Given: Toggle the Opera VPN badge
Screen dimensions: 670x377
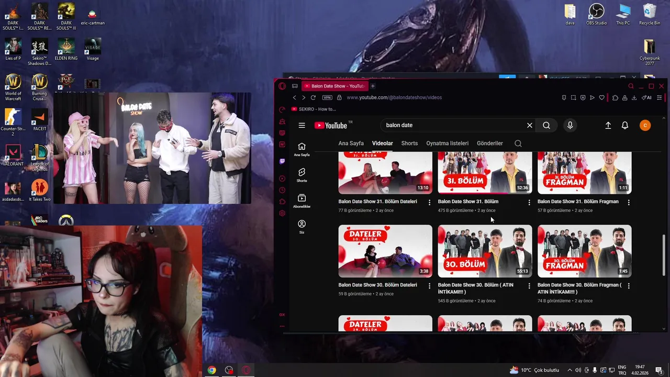Looking at the screenshot, I should (327, 97).
